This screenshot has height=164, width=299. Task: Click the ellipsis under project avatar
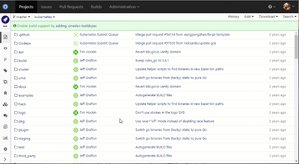[x=5, y=26]
